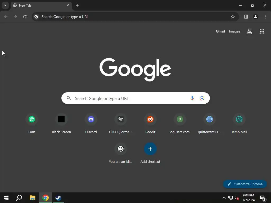Reload the page
The height and width of the screenshot is (203, 271).
(25, 17)
